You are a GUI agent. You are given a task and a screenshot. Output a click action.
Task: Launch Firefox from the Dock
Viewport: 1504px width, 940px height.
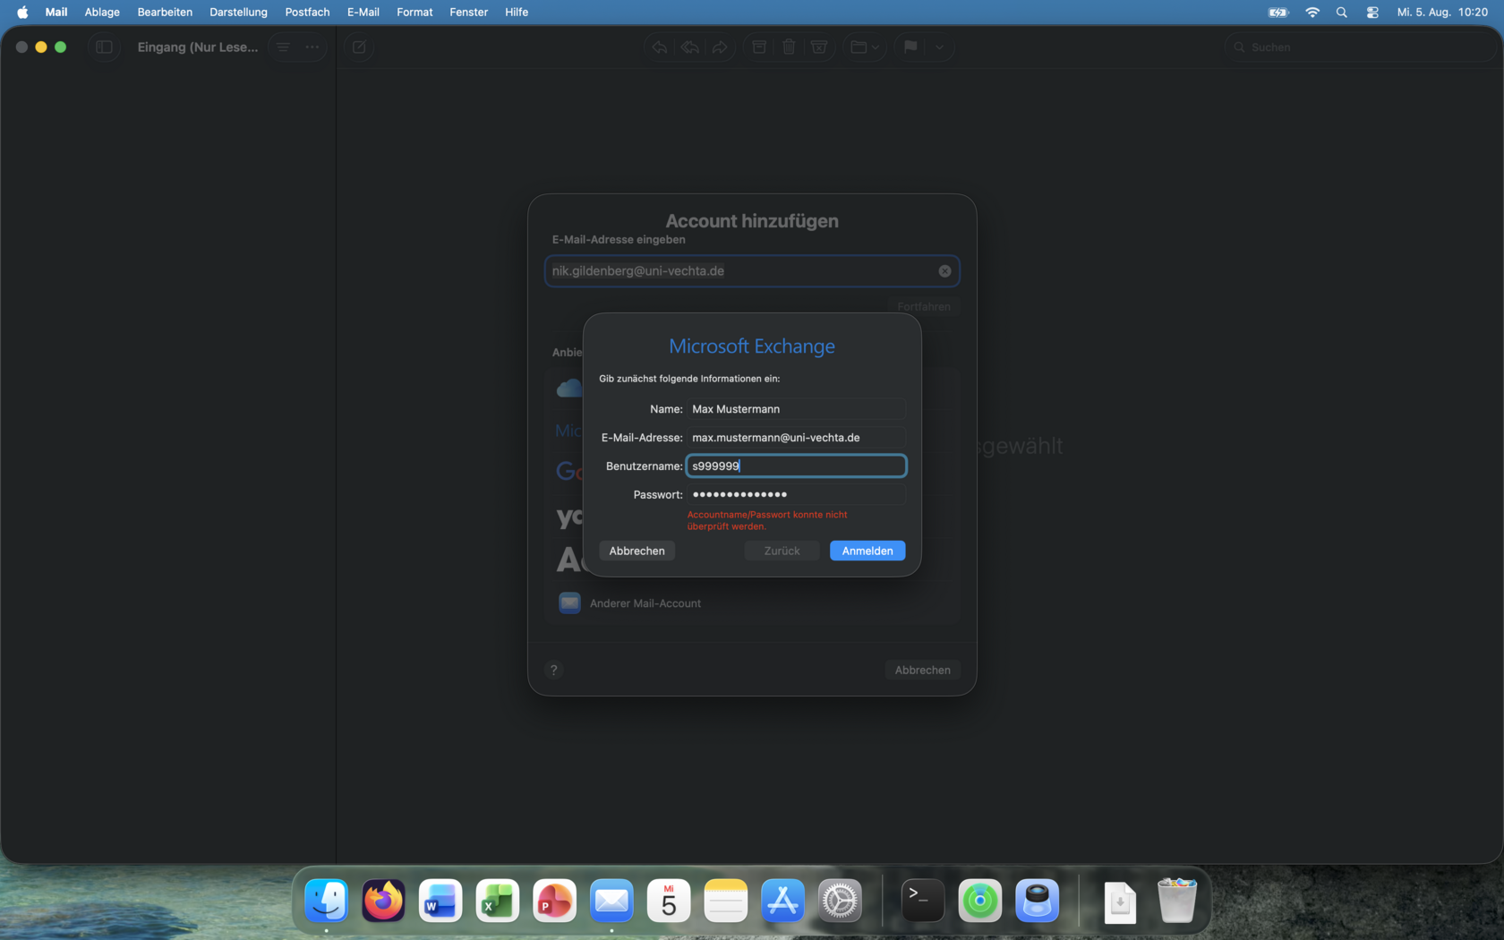383,901
